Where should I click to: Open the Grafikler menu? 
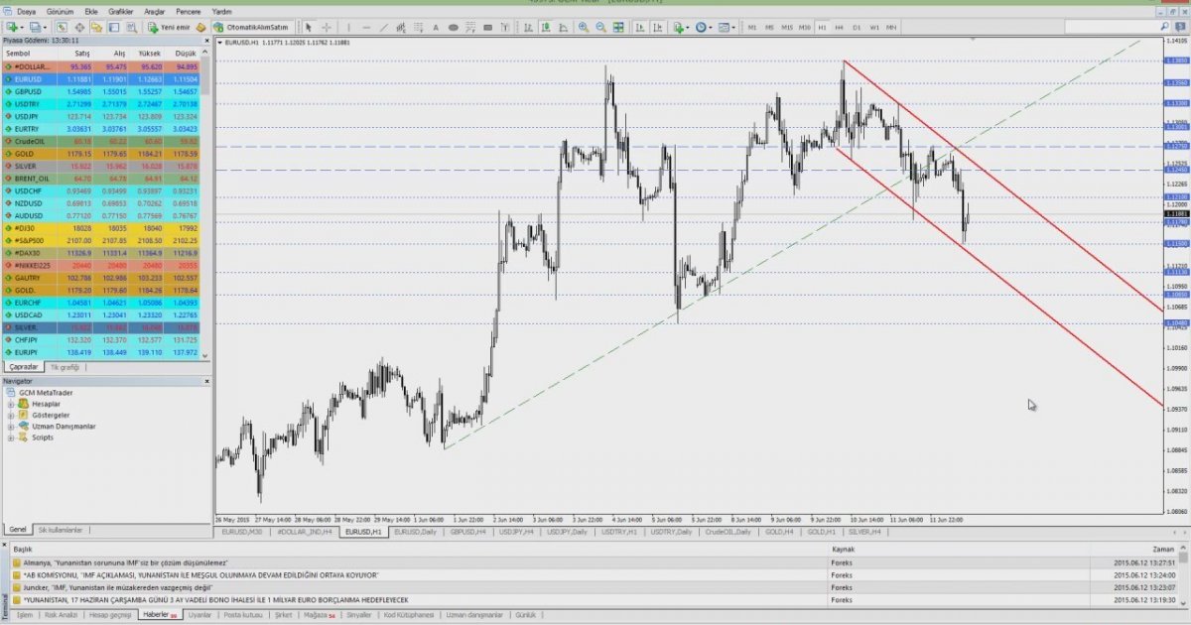pyautogui.click(x=121, y=10)
